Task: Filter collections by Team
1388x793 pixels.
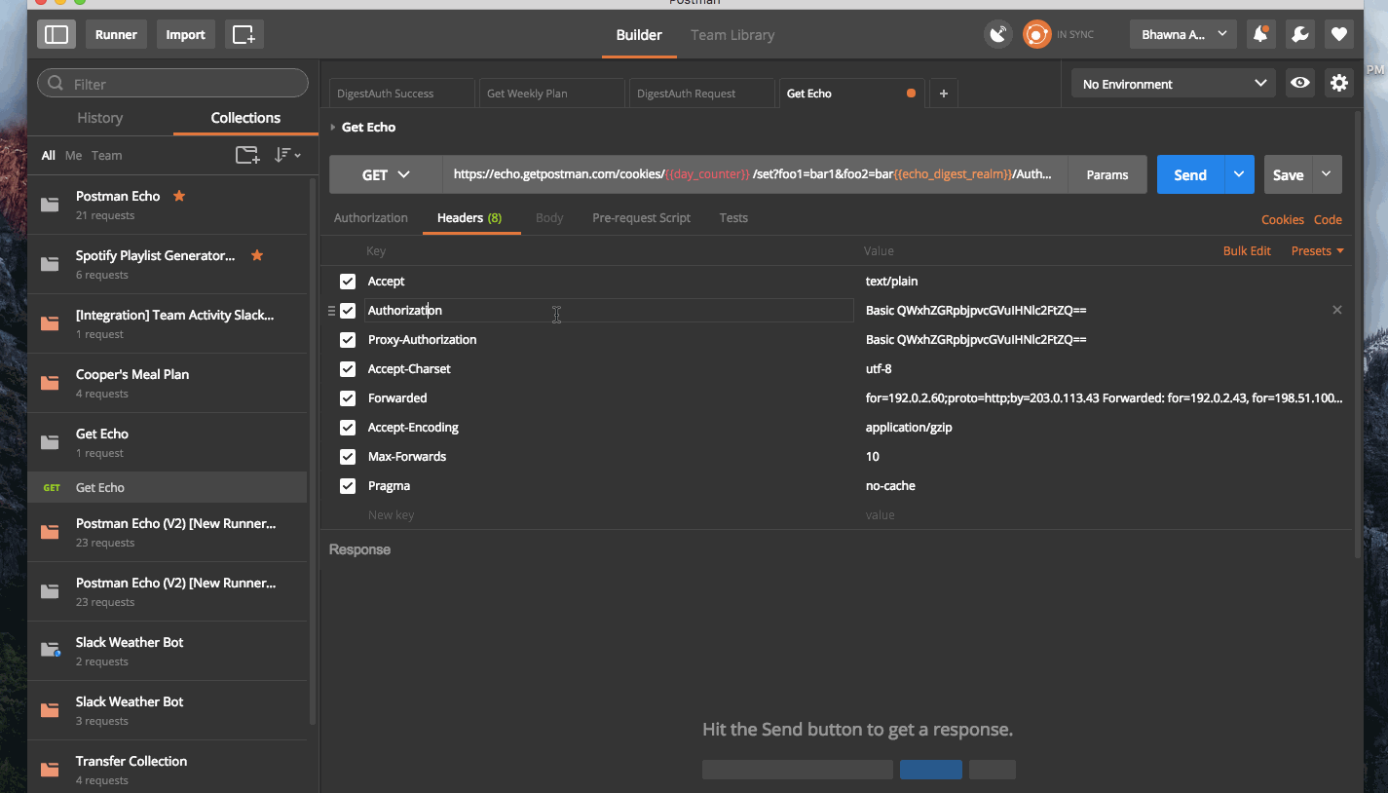Action: (x=106, y=156)
